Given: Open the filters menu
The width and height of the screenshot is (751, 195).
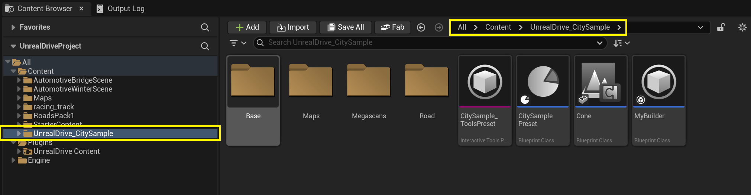Looking at the screenshot, I should click(x=238, y=43).
